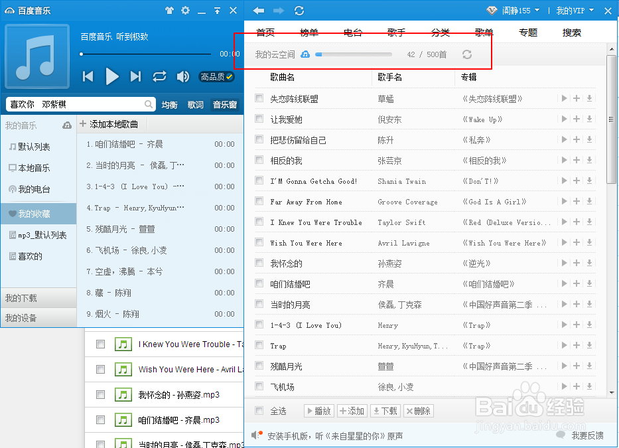Select playlist item 5. 残酷月光 - 萱萱
Screen dimensions: 619x448
click(x=160, y=229)
